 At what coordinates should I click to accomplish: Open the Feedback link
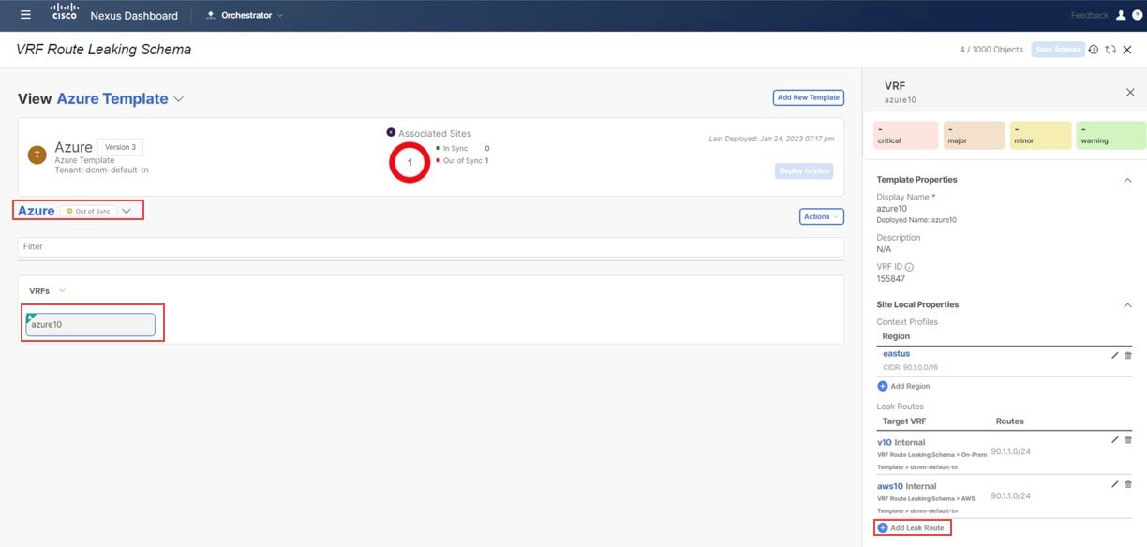[x=1090, y=15]
